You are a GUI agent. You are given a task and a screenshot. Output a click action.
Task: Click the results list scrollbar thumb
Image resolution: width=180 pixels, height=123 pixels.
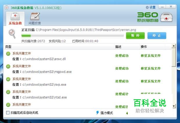[x=174, y=57]
